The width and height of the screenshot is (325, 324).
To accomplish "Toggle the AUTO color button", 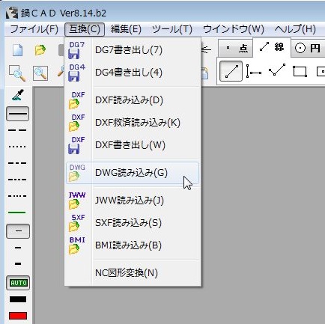I will (x=18, y=283).
